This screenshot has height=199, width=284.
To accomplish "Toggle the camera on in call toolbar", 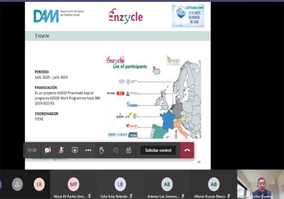I will [48, 150].
